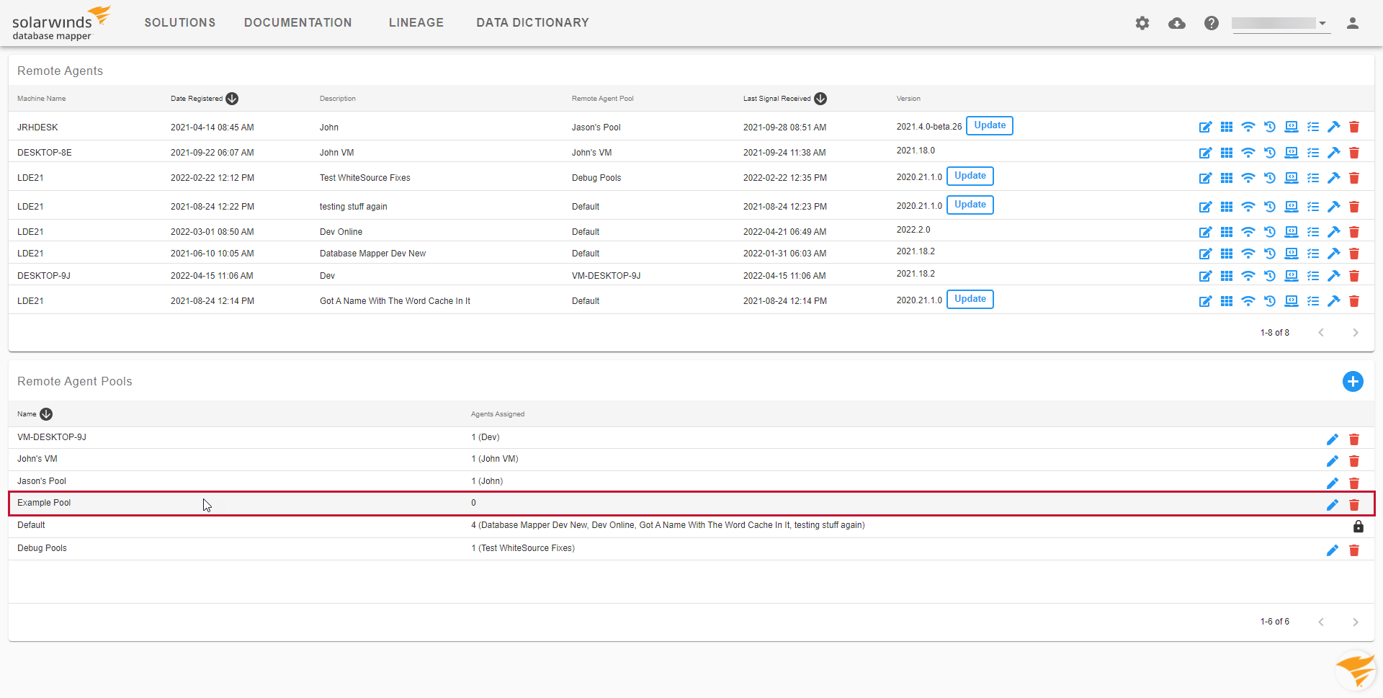Edit the Example Pool entry
This screenshot has height=698, width=1383.
pyautogui.click(x=1333, y=505)
